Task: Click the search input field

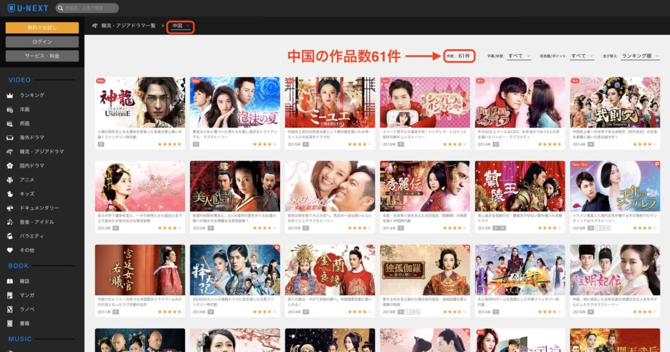Action: point(87,8)
